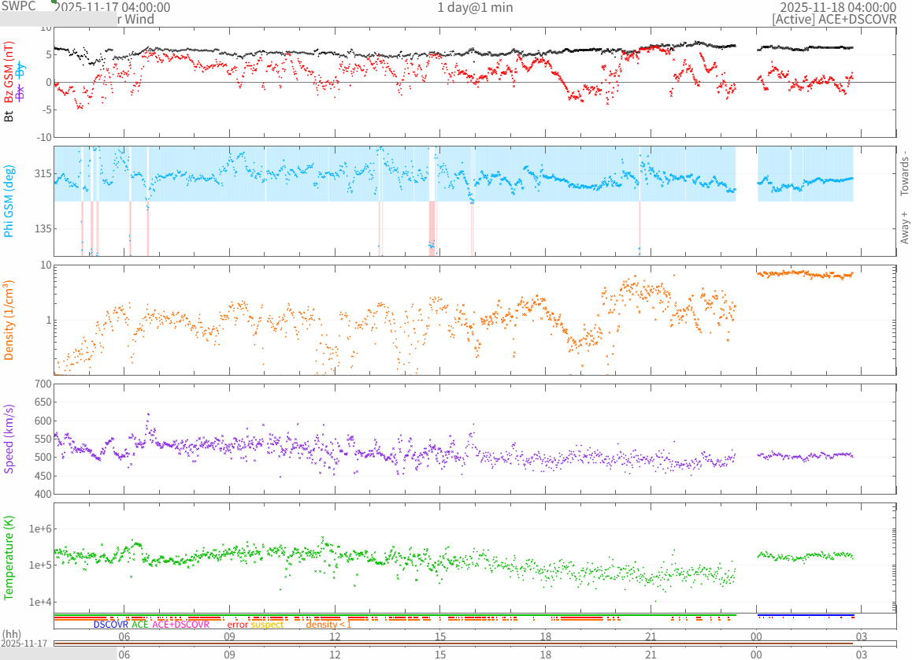Select the Phi GSM (deg) axis label
Image resolution: width=912 pixels, height=660 pixels.
click(x=9, y=201)
